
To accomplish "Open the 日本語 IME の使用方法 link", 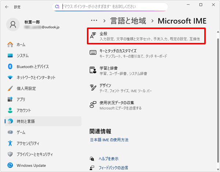I will 109,140.
